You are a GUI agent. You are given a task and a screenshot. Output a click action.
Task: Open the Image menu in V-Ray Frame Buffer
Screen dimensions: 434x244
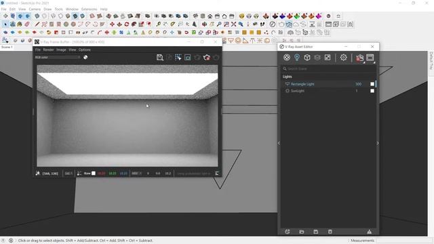[61, 49]
